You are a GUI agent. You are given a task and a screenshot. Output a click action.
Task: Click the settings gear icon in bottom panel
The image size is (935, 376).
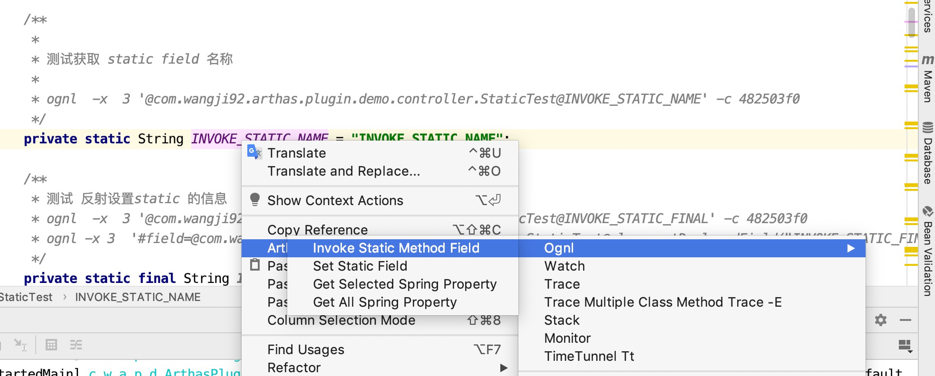point(881,320)
